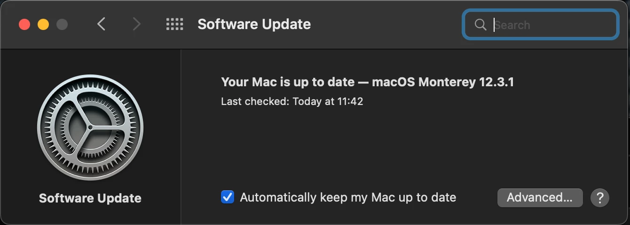The width and height of the screenshot is (630, 225).
Task: Click the empty title bar area beside the title
Action: tap(386, 24)
